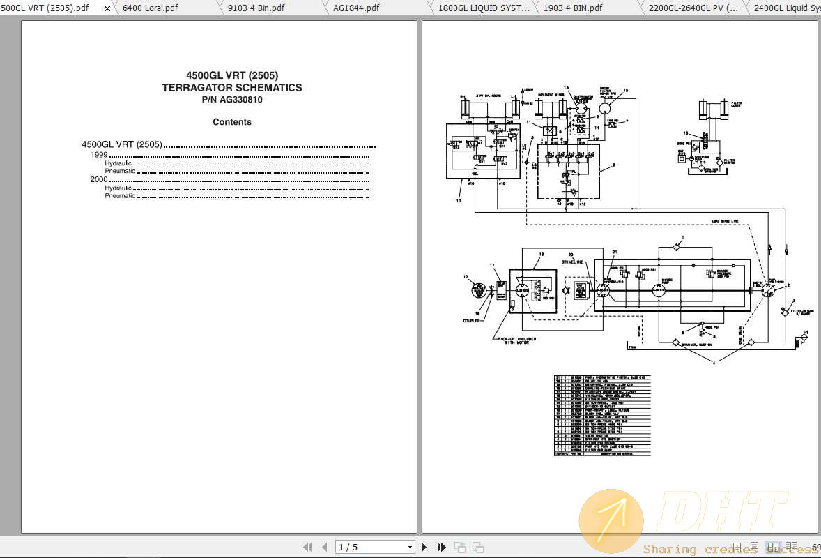Select the continuous facing layout icon

(791, 548)
